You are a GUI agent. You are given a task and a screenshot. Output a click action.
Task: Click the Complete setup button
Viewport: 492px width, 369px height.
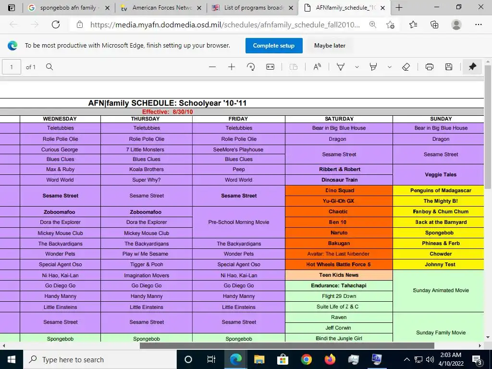click(274, 46)
